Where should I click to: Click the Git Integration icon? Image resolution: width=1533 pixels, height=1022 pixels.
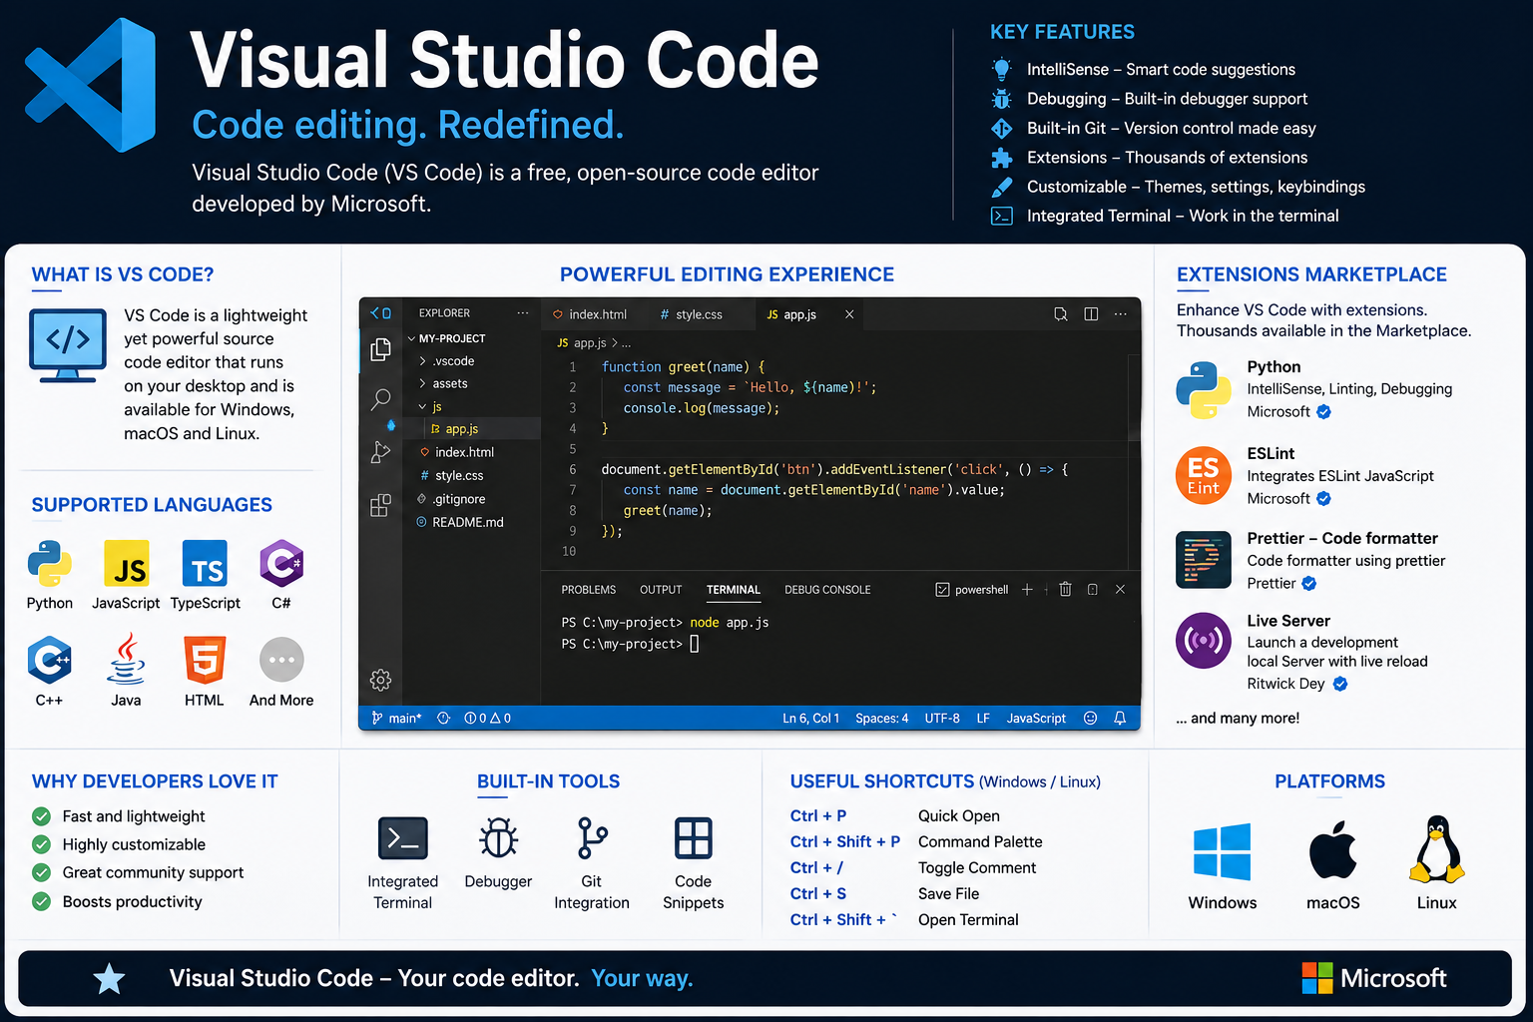pyautogui.click(x=592, y=838)
